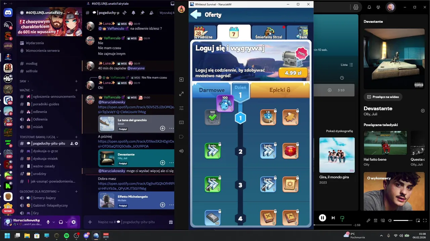430x241 pixels.
Task: Show member list icon in Discord header
Action: tap(152, 13)
